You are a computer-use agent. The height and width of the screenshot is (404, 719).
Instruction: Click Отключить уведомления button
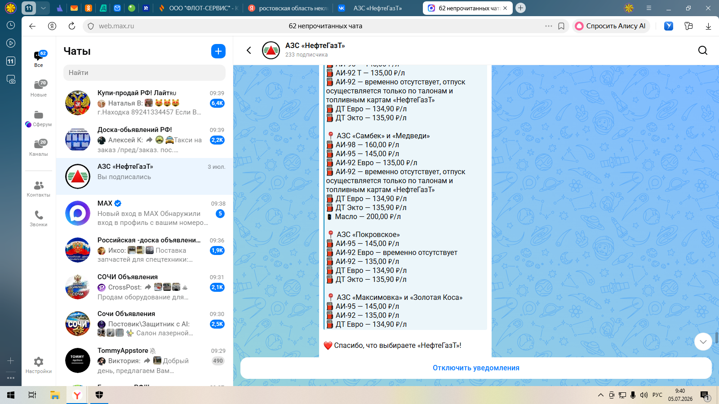pyautogui.click(x=476, y=368)
